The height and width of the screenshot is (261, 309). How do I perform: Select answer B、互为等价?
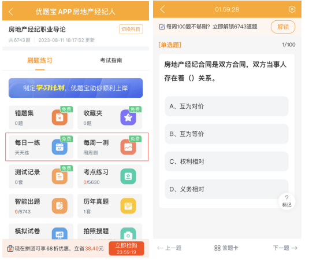pos(226,134)
